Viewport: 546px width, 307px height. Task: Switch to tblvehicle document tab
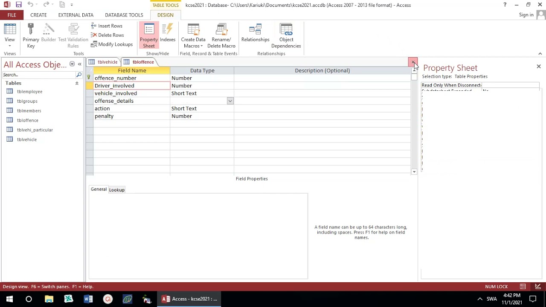tap(103, 62)
